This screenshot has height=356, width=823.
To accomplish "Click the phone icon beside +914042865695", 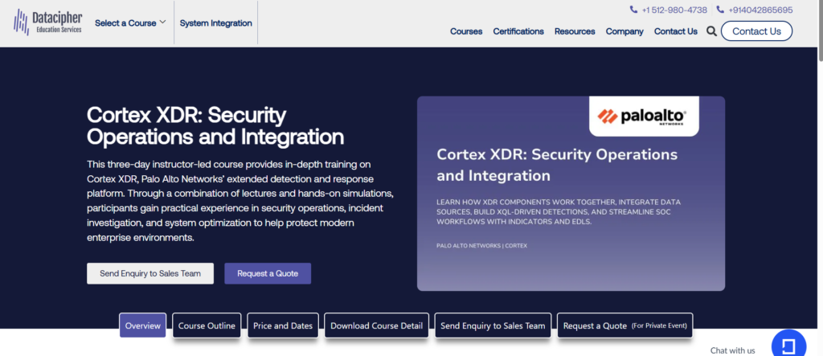I will pyautogui.click(x=720, y=10).
